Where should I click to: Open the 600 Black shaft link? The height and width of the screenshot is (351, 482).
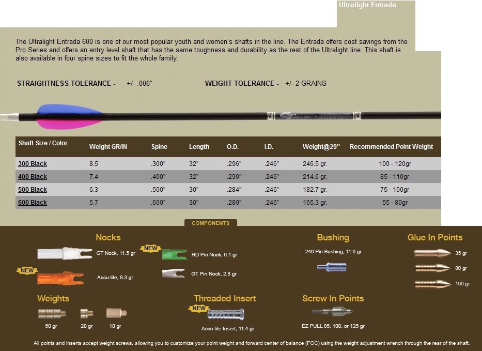click(32, 203)
